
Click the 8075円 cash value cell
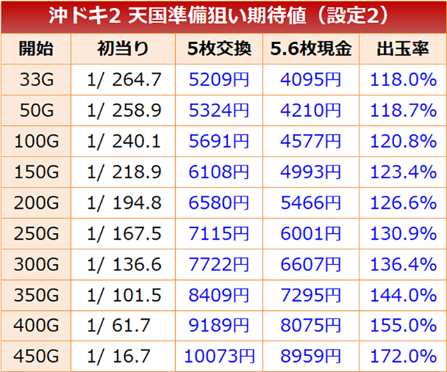[x=311, y=324]
